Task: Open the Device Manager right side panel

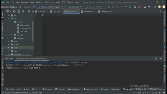Action: pos(165,19)
